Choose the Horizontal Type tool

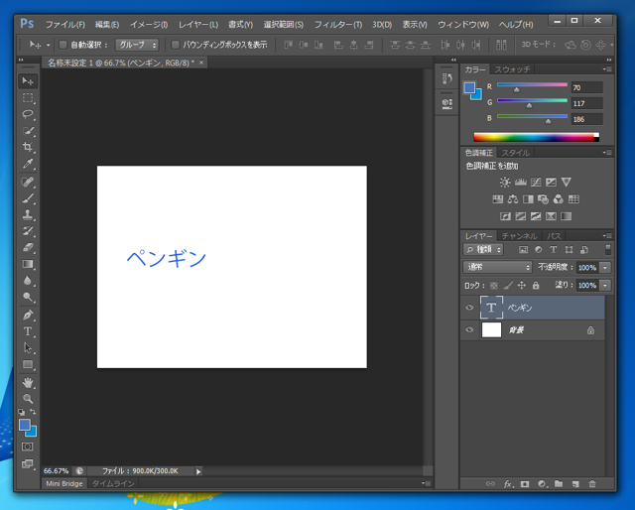pyautogui.click(x=28, y=331)
